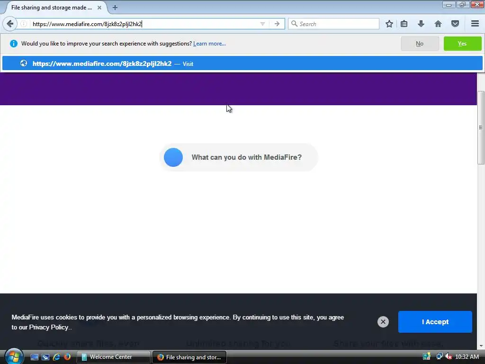Viewport: 485px width, 364px height.
Task: Switch to Welcome Center taskbar window
Action: click(113, 357)
